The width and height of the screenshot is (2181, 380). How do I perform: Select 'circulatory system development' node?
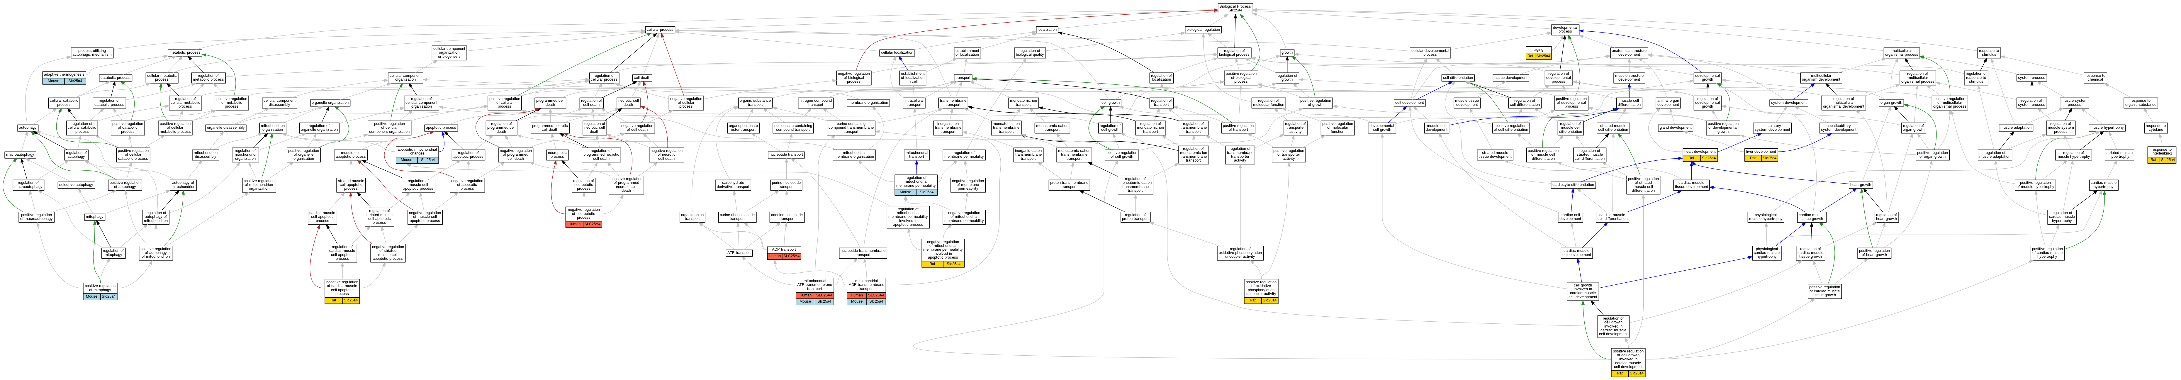pos(1777,128)
